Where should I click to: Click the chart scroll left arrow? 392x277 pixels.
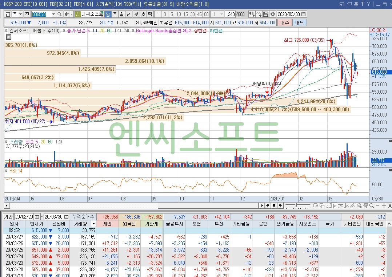(7, 205)
